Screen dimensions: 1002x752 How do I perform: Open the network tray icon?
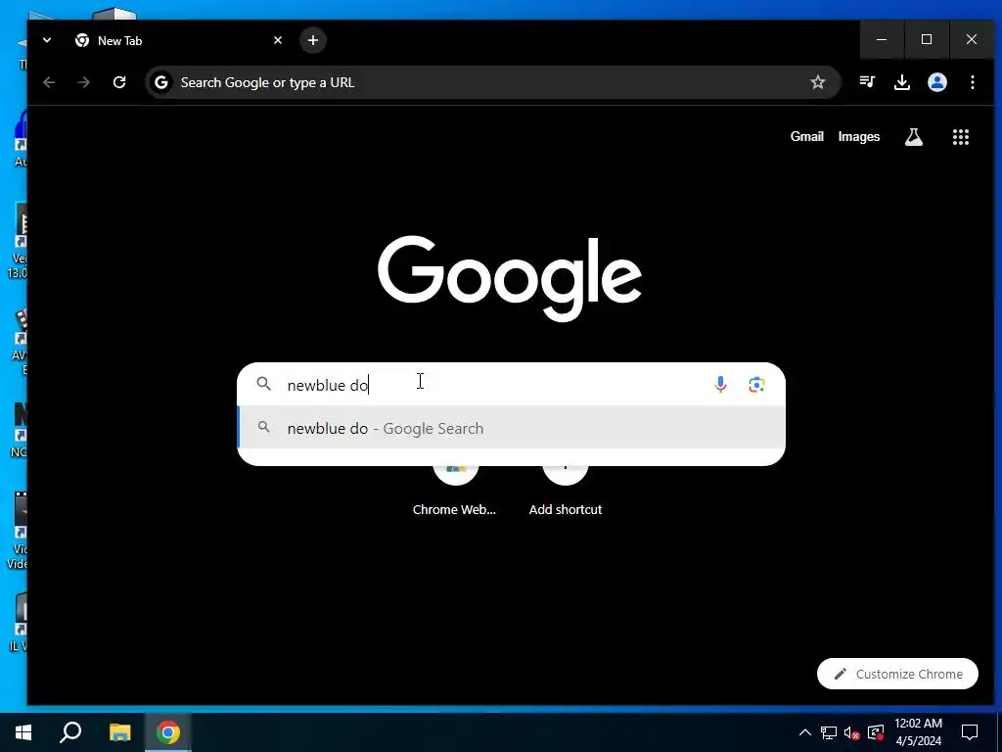click(829, 732)
